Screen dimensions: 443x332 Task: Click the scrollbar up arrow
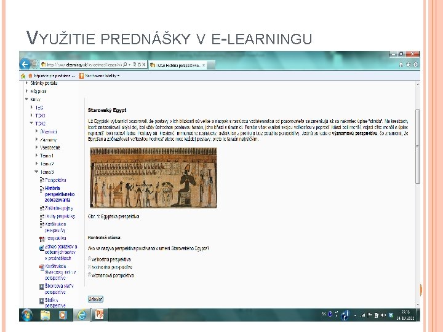click(x=418, y=84)
